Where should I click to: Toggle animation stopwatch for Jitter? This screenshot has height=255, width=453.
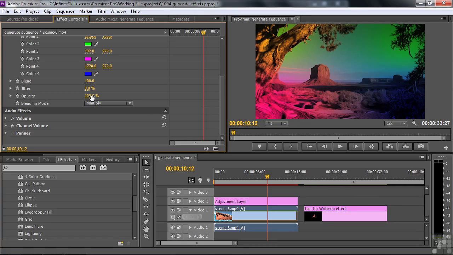[17, 89]
